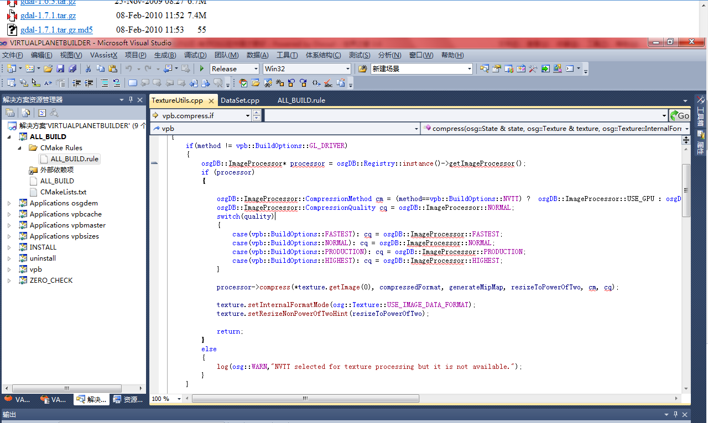Comment out the selected lines

coord(103,83)
